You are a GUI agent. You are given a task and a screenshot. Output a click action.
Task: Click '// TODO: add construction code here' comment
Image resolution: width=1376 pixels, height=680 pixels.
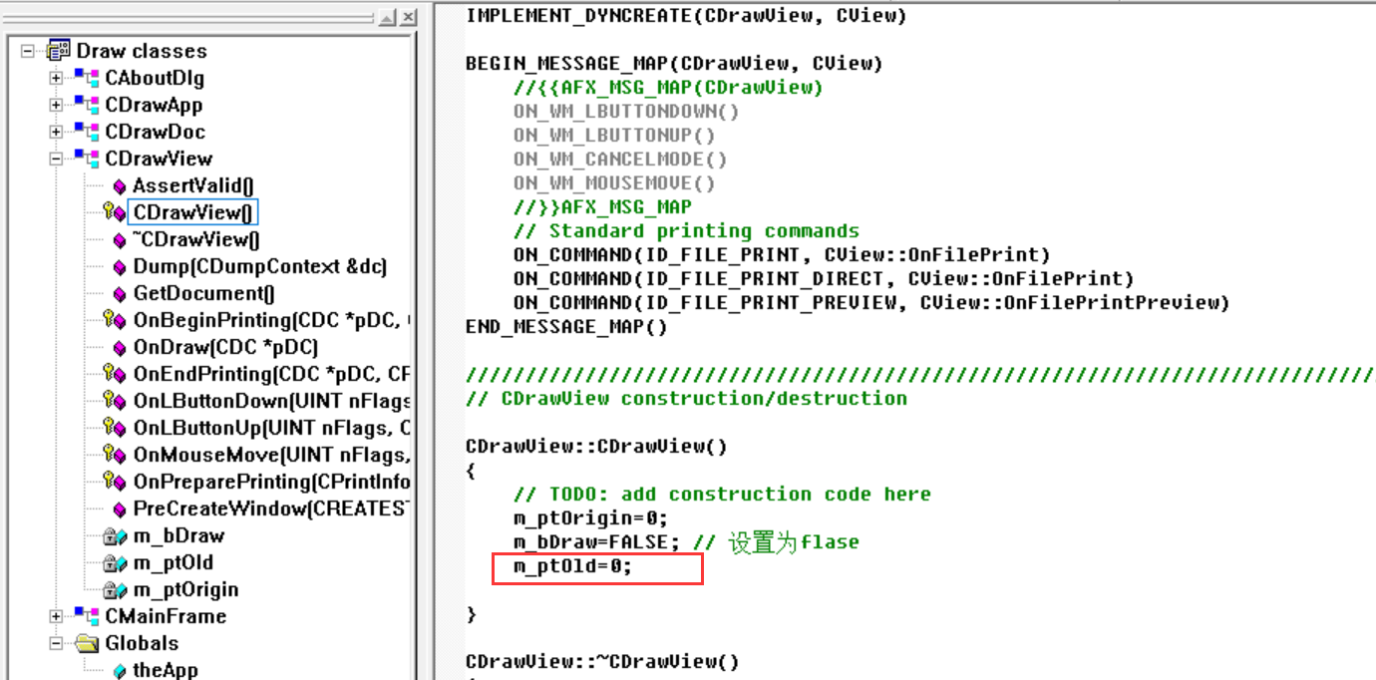(x=722, y=495)
